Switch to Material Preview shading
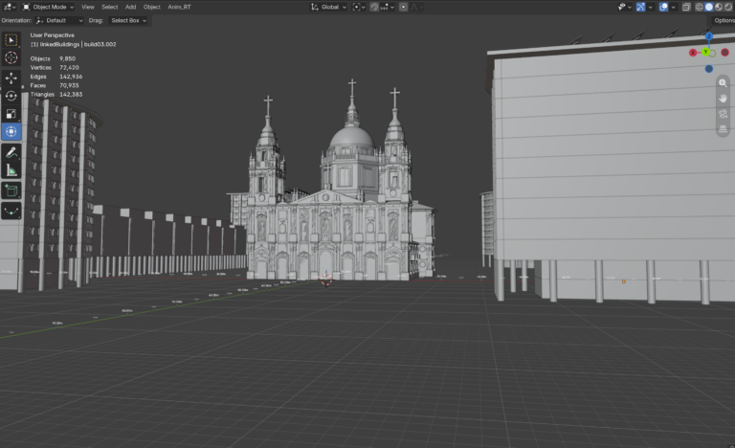Screen dimensions: 735x448 coord(719,7)
